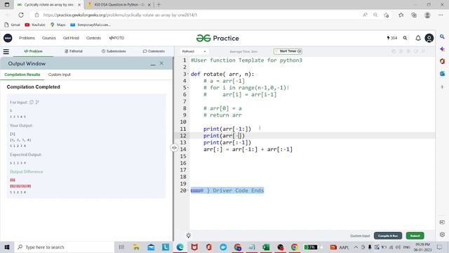The height and width of the screenshot is (253, 449).
Task: Open the Edge sidebar Copilot sparkle icon
Action: [442, 49]
